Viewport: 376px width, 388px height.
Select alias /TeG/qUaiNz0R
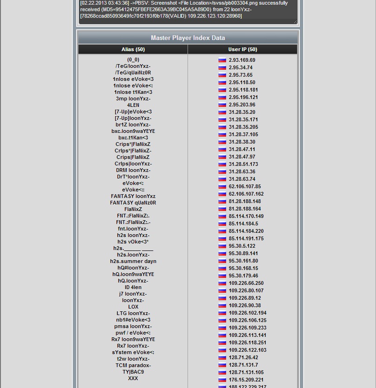[x=133, y=72]
